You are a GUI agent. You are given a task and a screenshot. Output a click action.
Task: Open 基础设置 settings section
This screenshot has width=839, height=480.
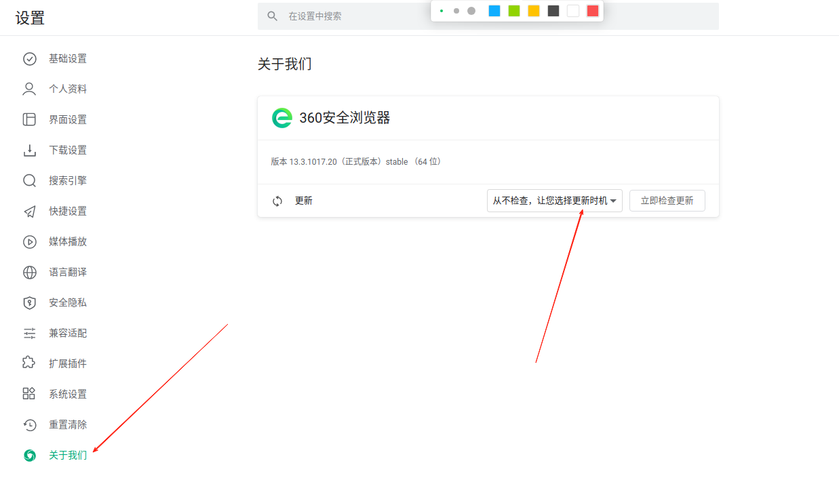pos(68,59)
